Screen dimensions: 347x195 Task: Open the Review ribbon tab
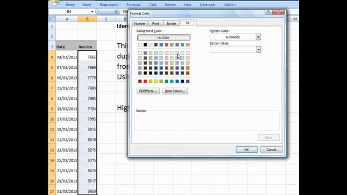170,5
